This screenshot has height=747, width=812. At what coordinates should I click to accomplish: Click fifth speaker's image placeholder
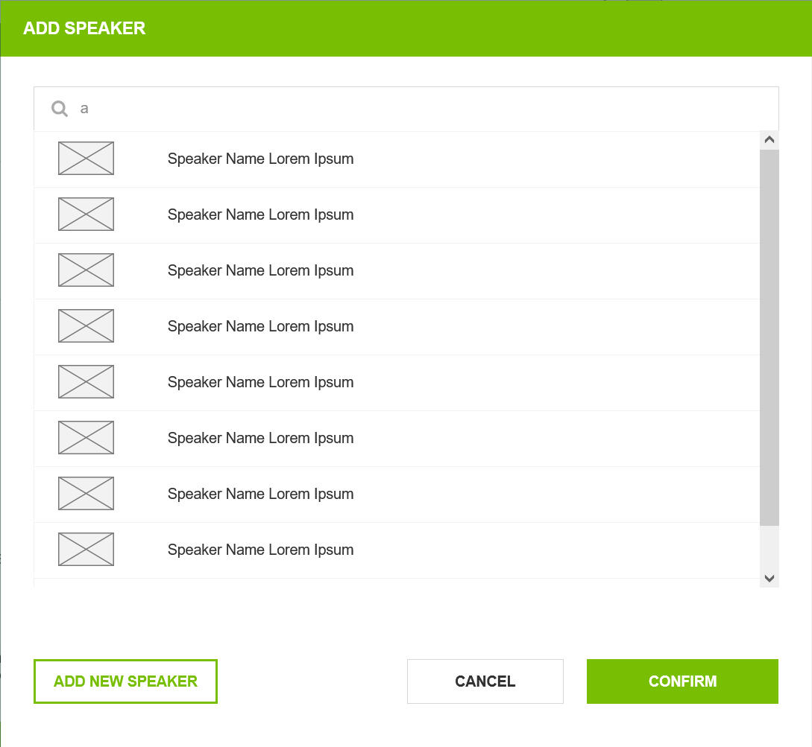click(86, 382)
